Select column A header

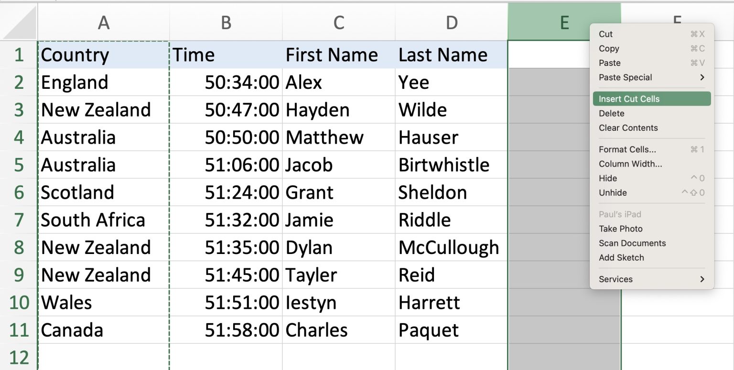click(104, 22)
